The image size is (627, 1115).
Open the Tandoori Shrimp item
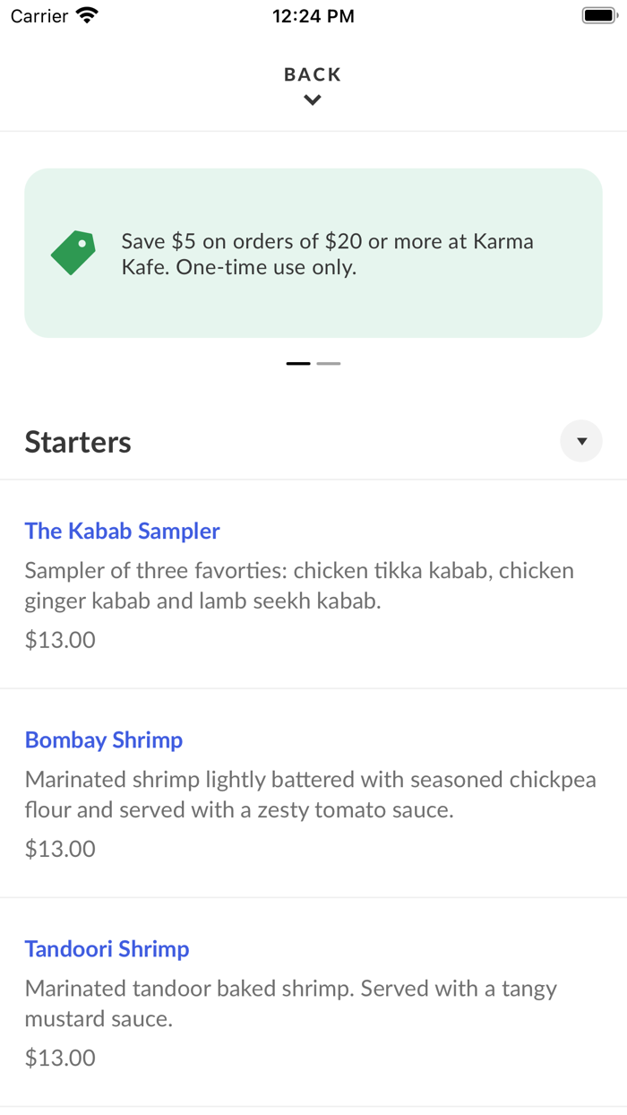107,949
